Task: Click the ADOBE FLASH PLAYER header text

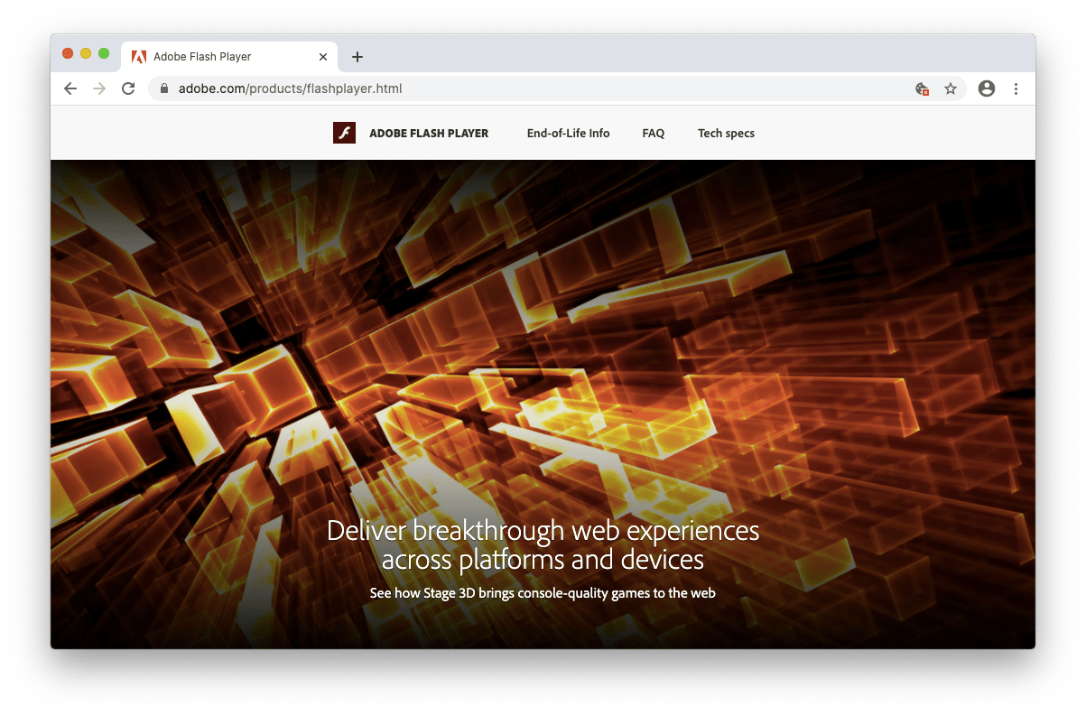Action: (429, 133)
